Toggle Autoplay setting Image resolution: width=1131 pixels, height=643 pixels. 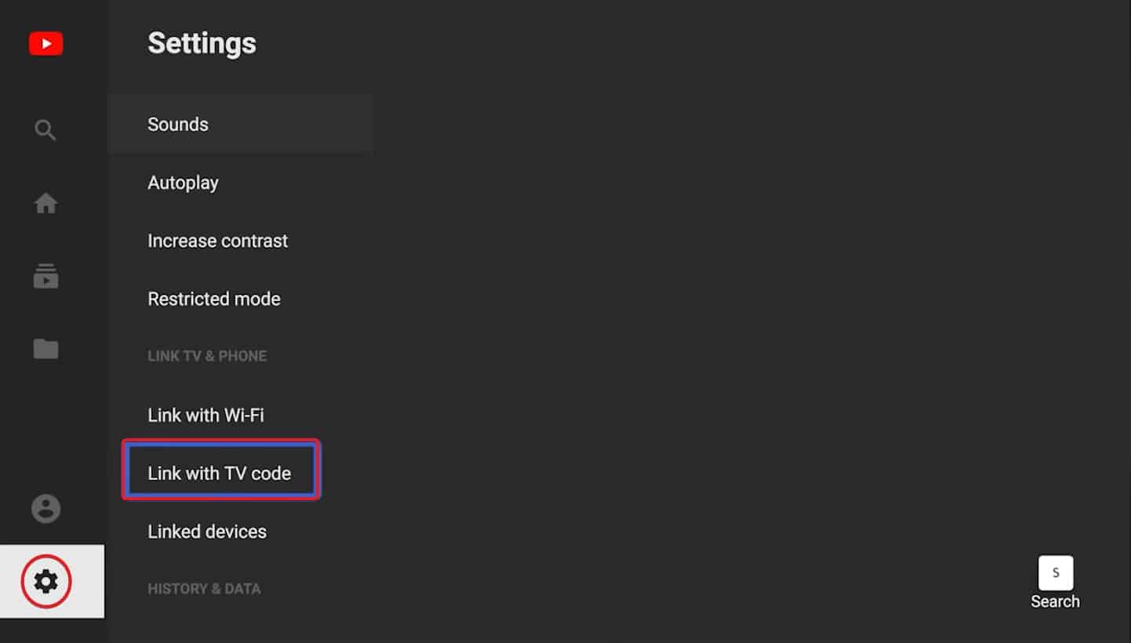point(183,183)
